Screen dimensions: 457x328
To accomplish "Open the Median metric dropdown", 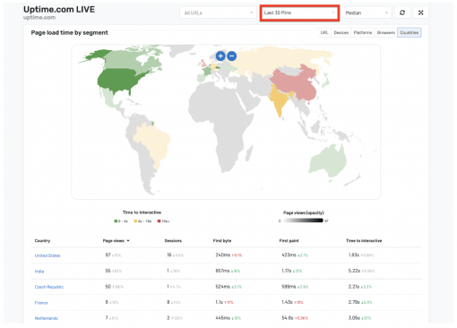I will (366, 13).
